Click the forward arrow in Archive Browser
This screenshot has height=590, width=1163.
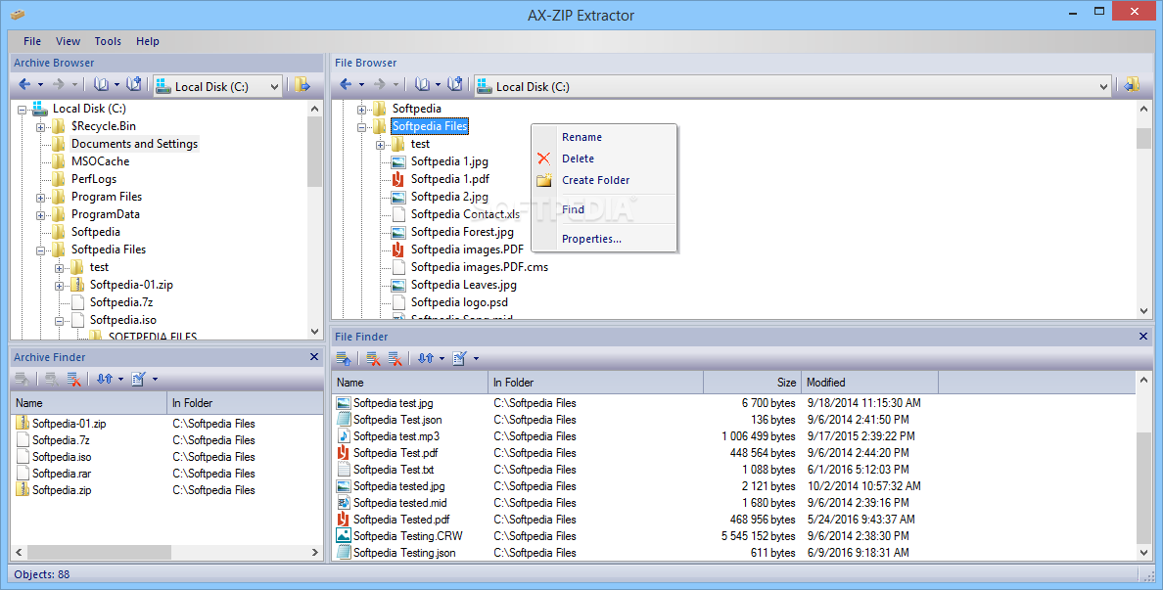[x=58, y=85]
